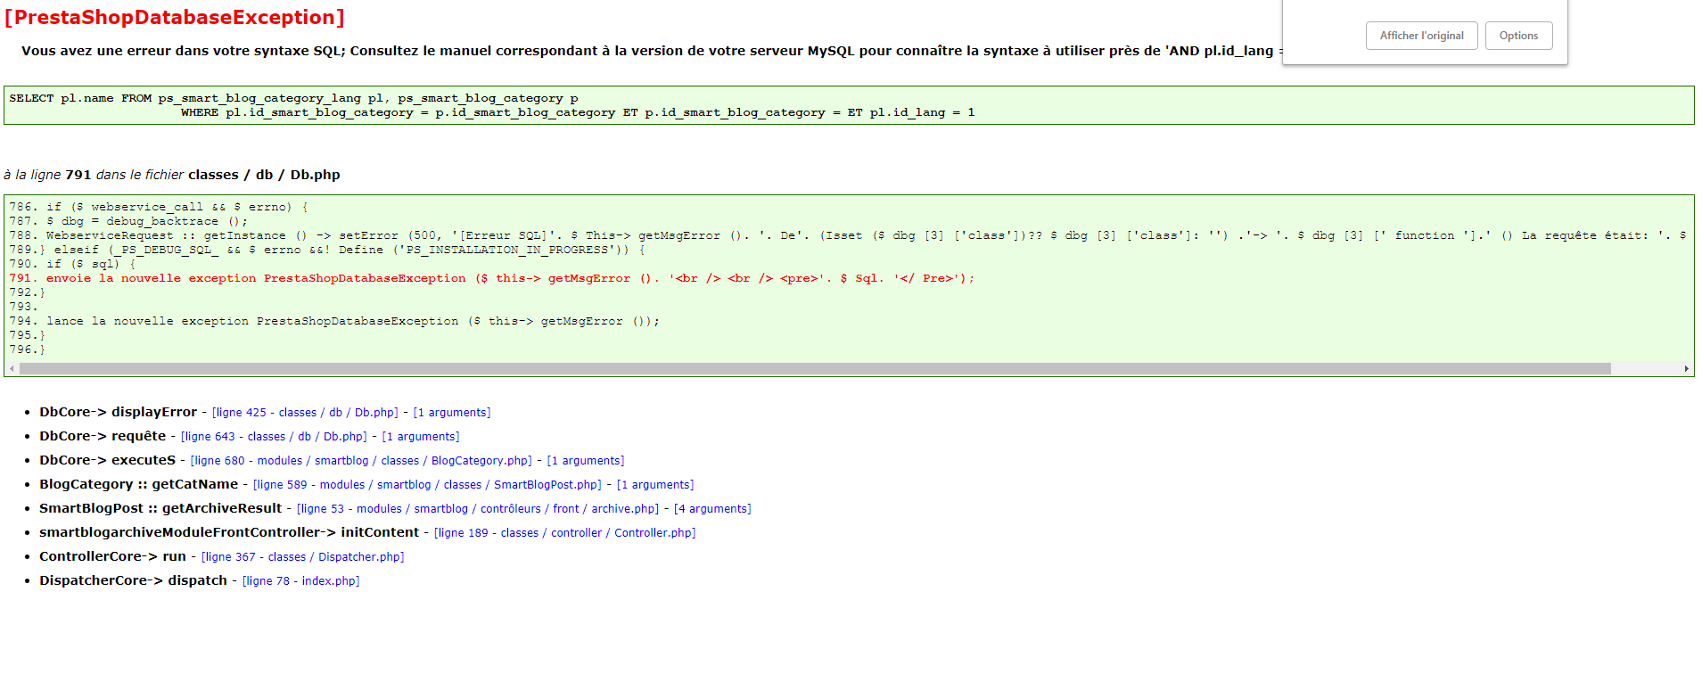Click the BlogCategory :: getCatName entry
This screenshot has width=1702, height=674.
138,484
